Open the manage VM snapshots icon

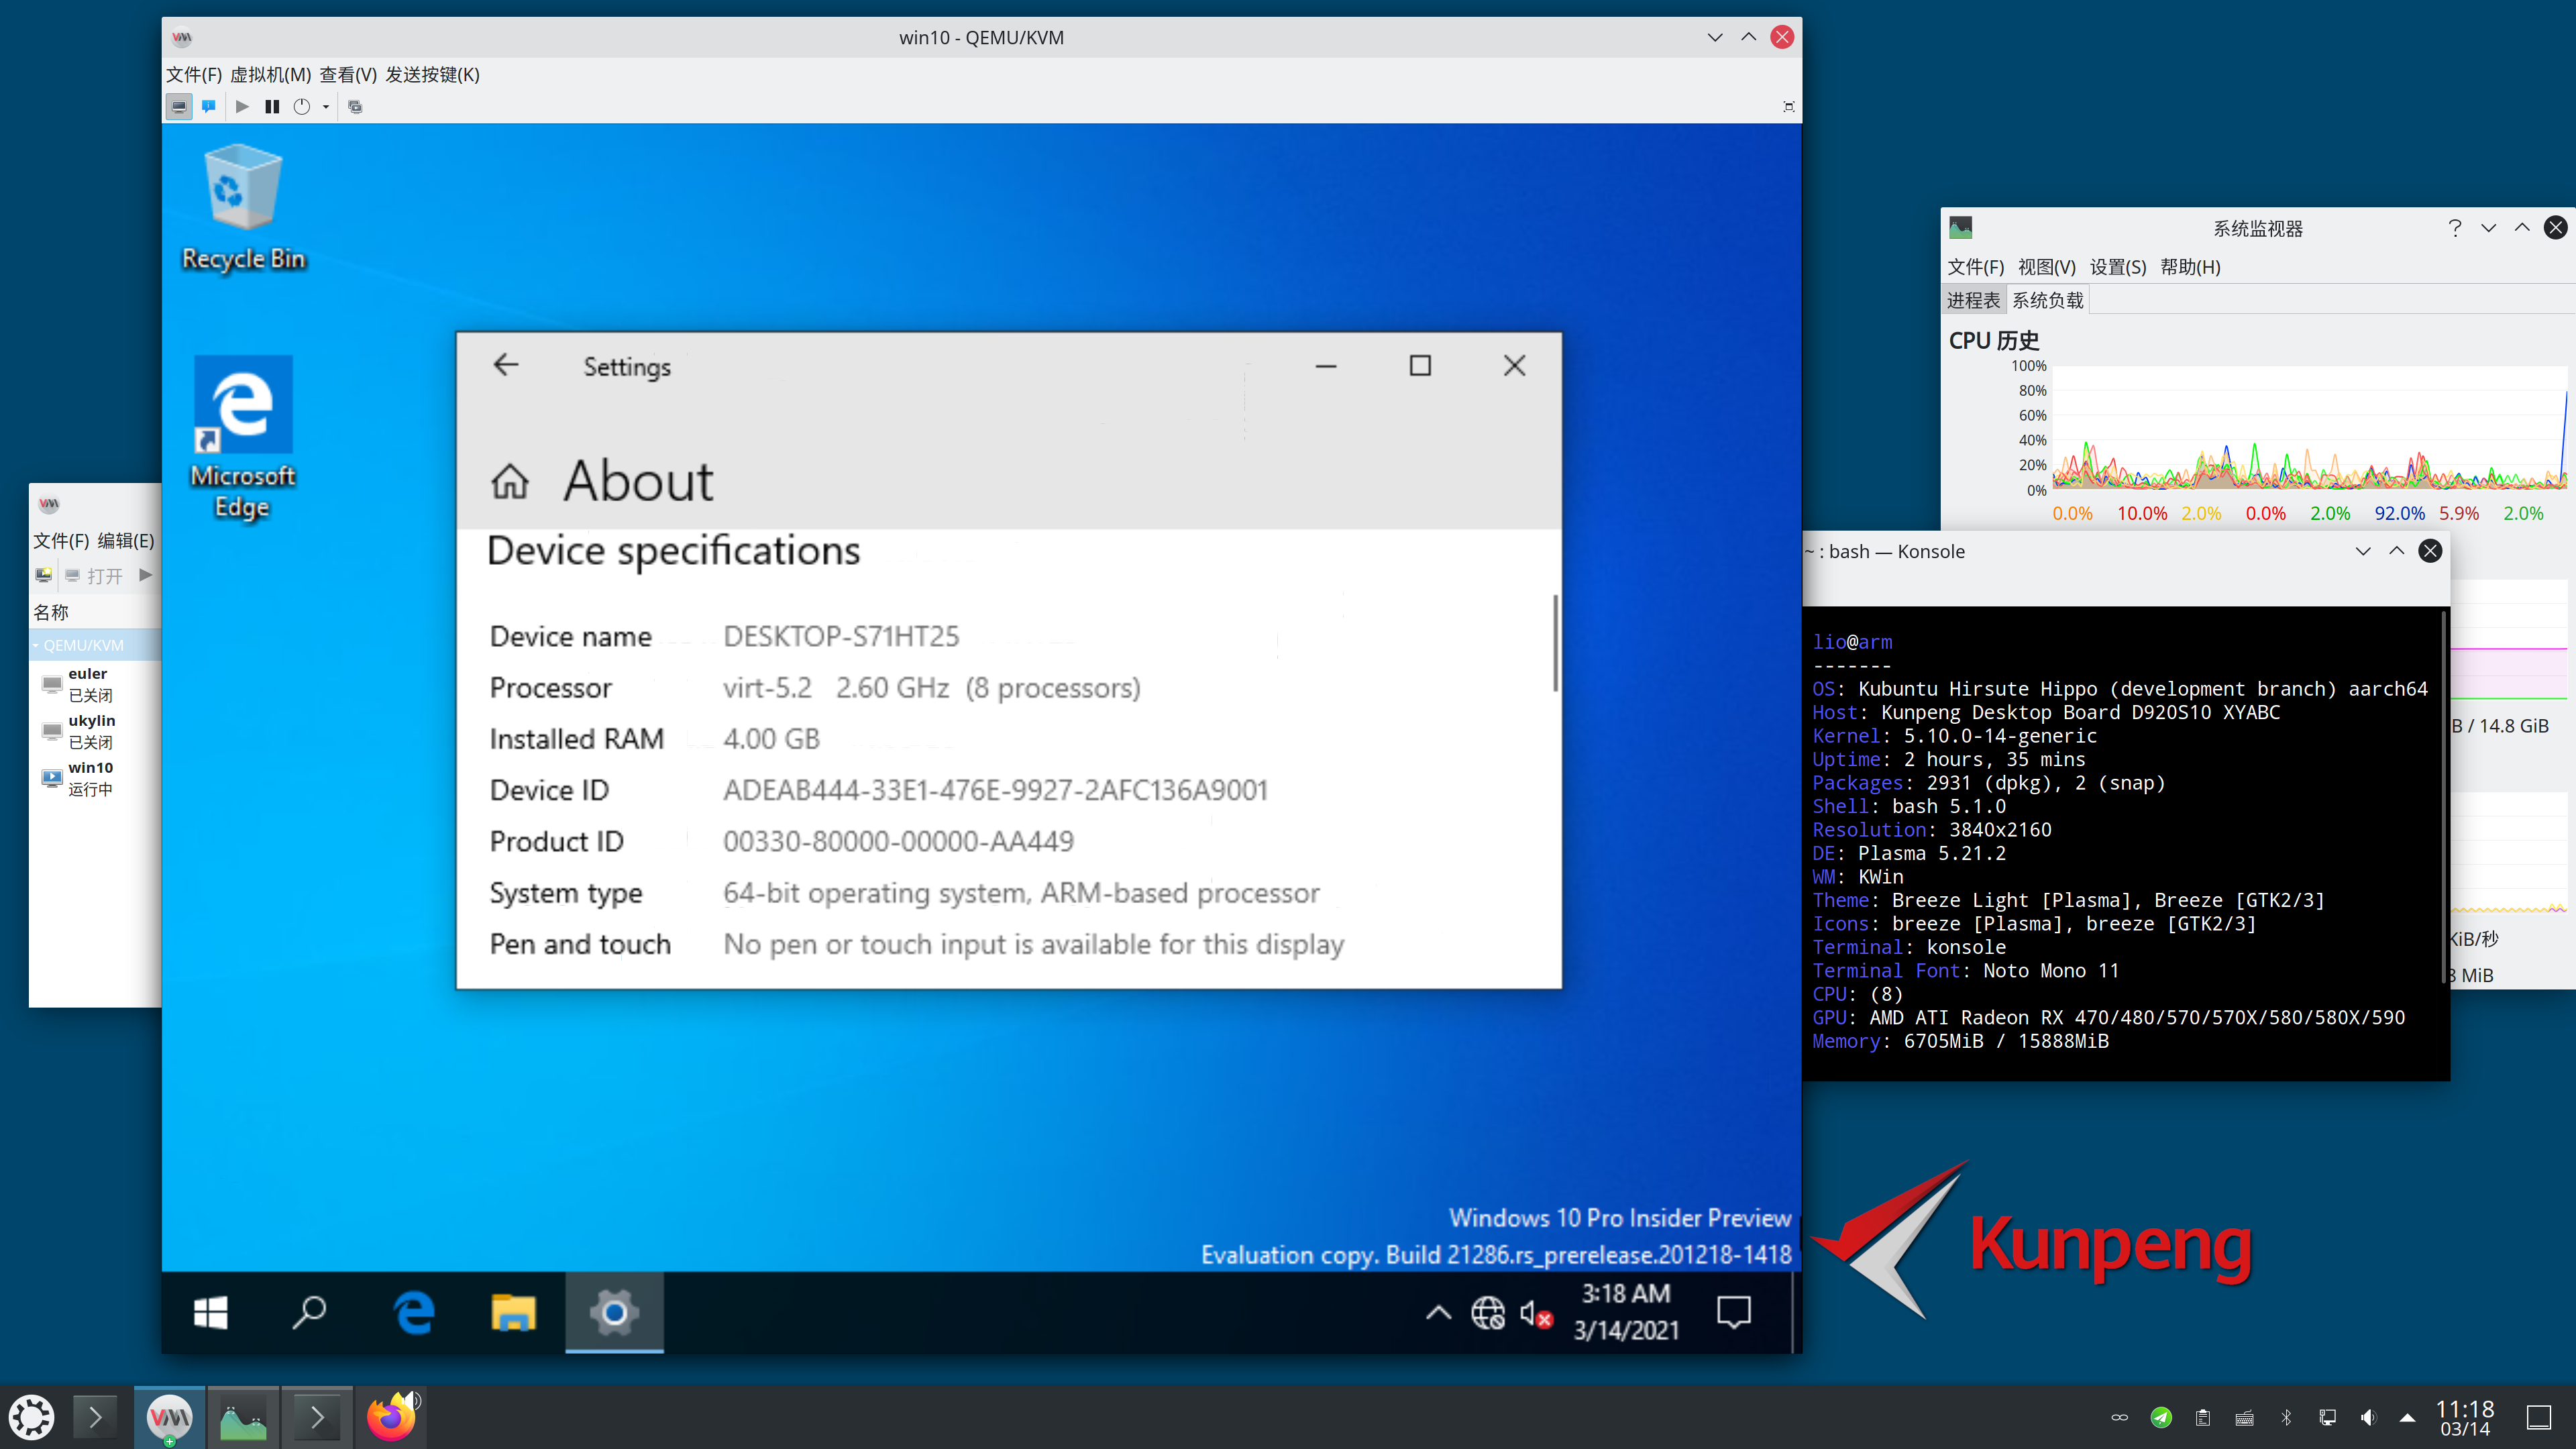(x=355, y=106)
